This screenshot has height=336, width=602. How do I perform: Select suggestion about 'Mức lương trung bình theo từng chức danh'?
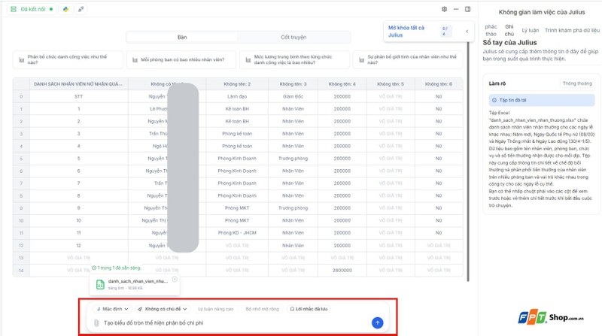[x=294, y=59]
